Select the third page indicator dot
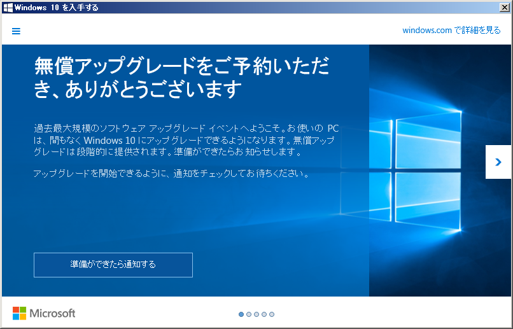This screenshot has height=329, width=513. [256, 314]
